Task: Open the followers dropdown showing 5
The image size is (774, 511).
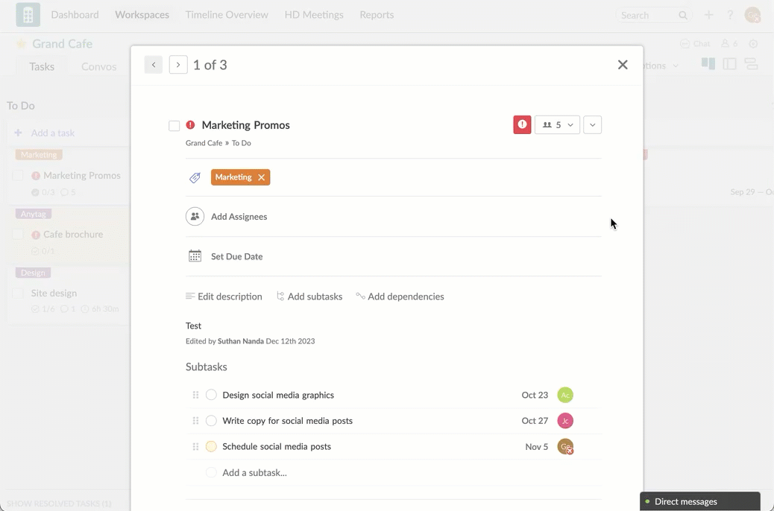Action: tap(557, 125)
